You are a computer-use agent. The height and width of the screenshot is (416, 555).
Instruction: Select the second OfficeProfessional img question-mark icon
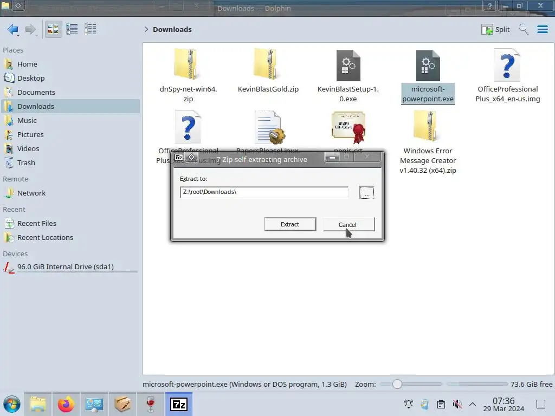point(188,127)
